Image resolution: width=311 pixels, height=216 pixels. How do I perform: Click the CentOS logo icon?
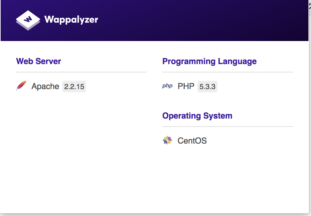167,140
